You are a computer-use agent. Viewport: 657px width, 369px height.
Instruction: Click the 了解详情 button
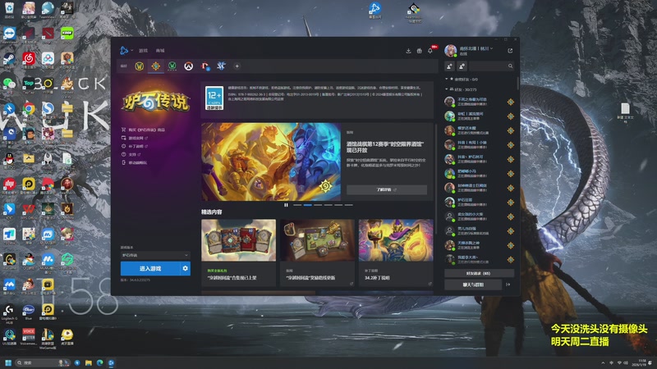point(387,189)
